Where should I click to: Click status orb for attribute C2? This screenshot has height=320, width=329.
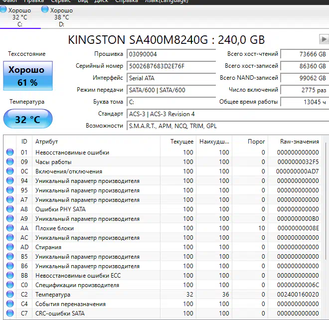[10, 294]
